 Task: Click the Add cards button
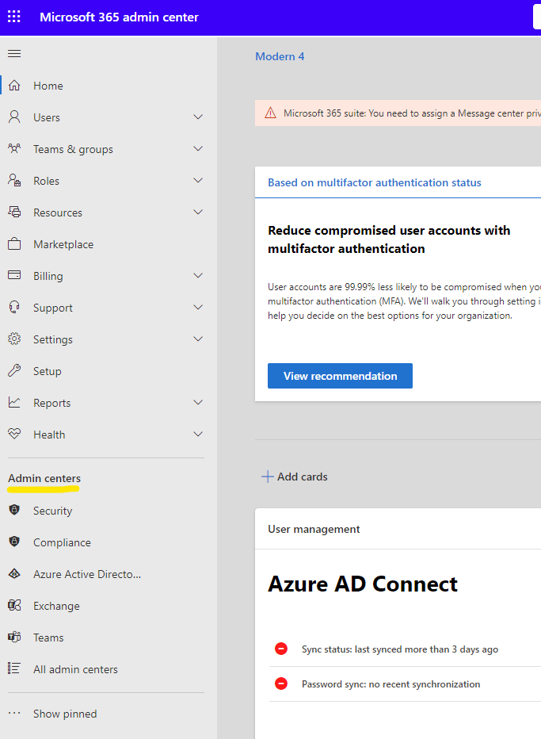[x=295, y=477]
